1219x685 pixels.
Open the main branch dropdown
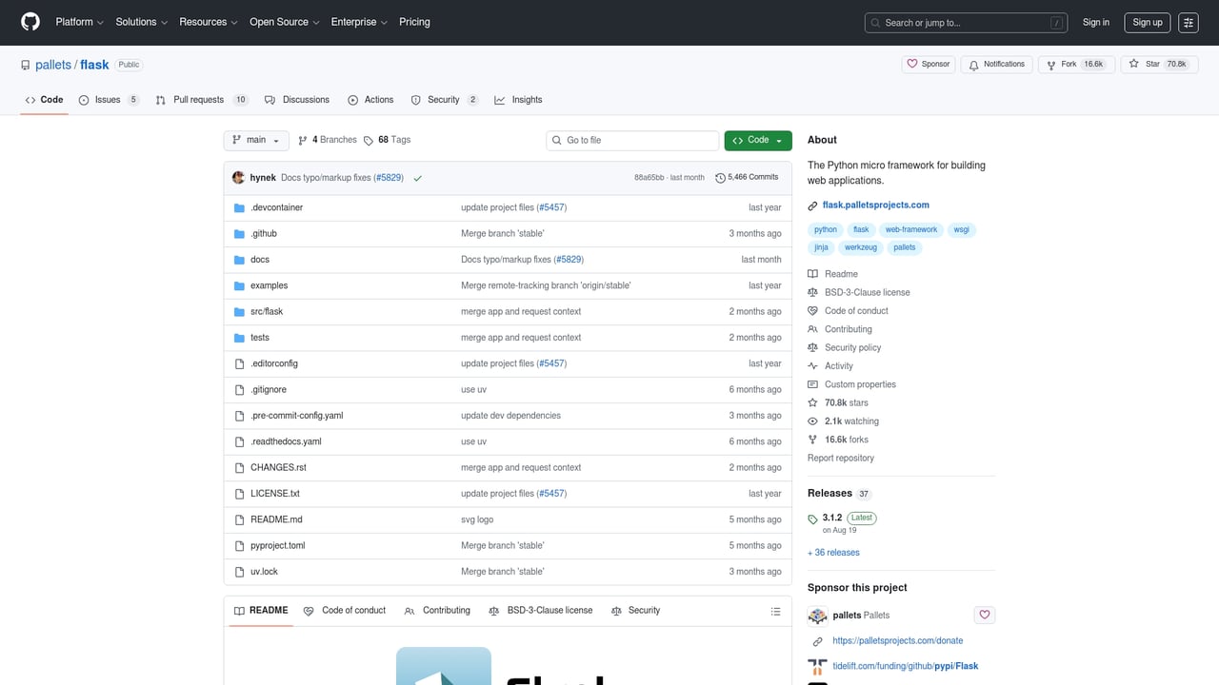(x=255, y=139)
